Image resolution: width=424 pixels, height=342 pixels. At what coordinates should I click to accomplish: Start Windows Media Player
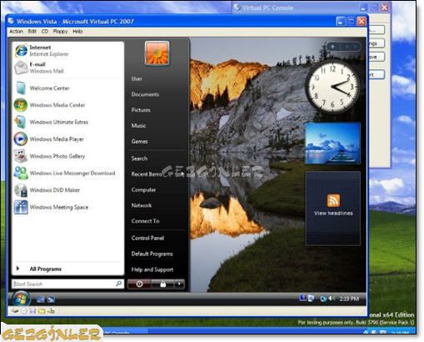[68, 139]
